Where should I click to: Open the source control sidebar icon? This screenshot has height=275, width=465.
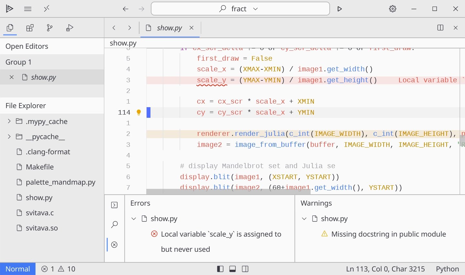click(x=49, y=28)
